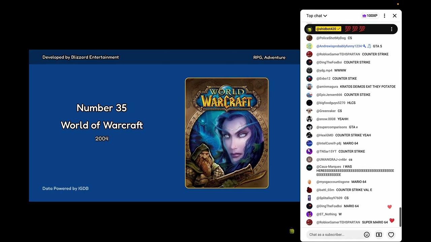Open @battl_03m avatar
The image size is (431, 242).
pyautogui.click(x=309, y=190)
